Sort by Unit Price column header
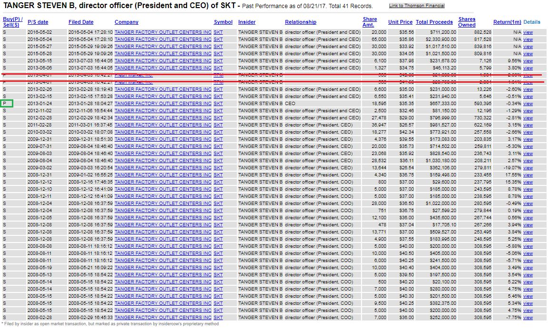This screenshot has width=558, height=330. tap(400, 22)
